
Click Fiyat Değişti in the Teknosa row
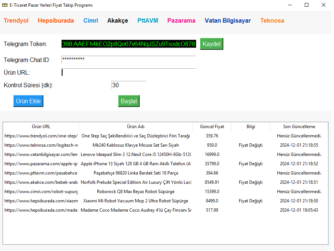[251, 145]
